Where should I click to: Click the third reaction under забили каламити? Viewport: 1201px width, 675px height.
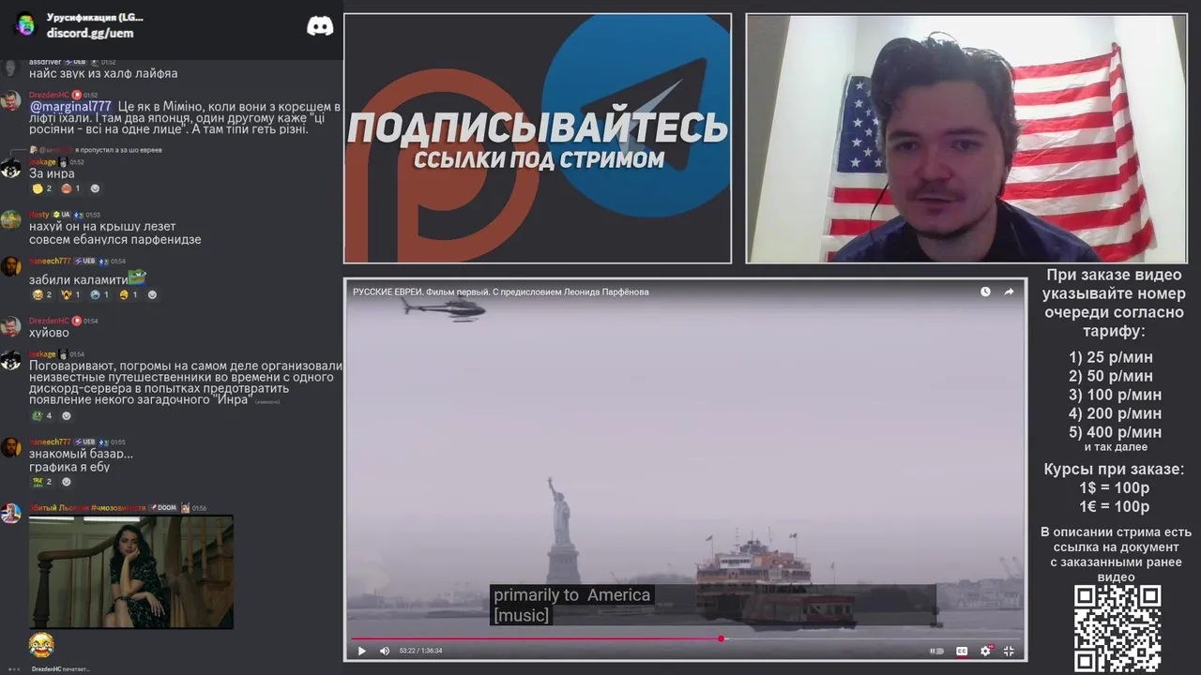coord(99,294)
